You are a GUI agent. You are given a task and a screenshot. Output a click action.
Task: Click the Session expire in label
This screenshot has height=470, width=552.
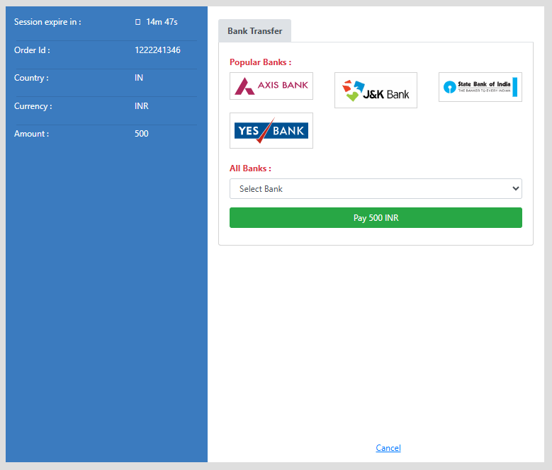(x=47, y=22)
